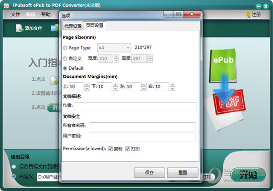Decrease the right margin 右 value
This screenshot has width=273, height=191.
[x=172, y=89]
